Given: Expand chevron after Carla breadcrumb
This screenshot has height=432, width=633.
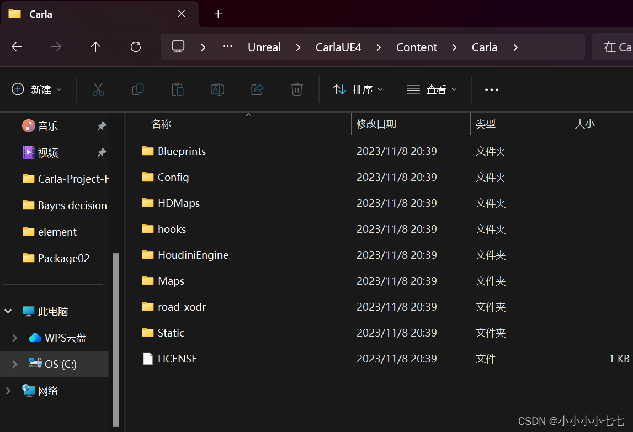Looking at the screenshot, I should pos(515,47).
